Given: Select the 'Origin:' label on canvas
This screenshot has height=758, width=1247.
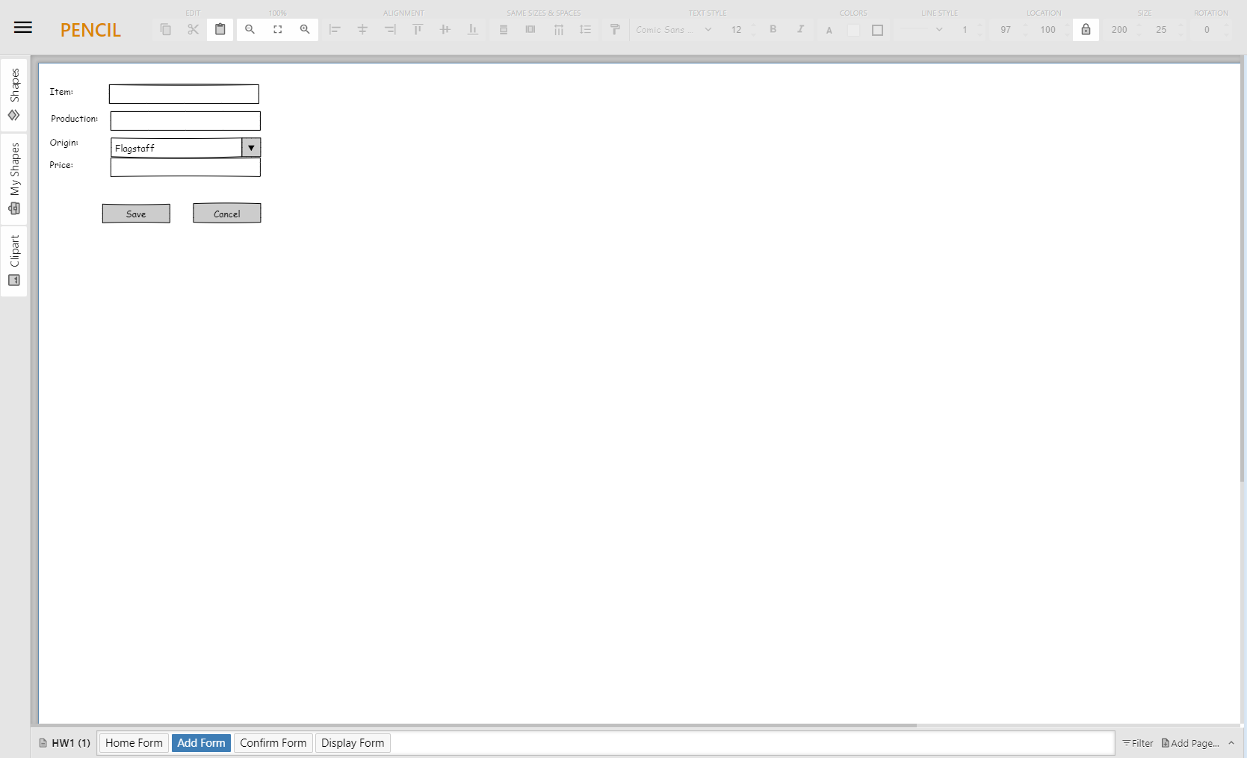Looking at the screenshot, I should pyautogui.click(x=64, y=143).
